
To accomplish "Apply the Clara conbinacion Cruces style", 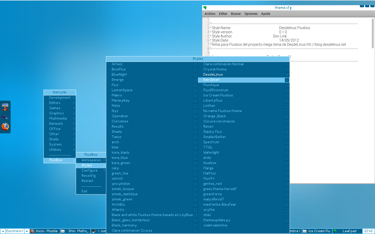I will tap(152, 231).
